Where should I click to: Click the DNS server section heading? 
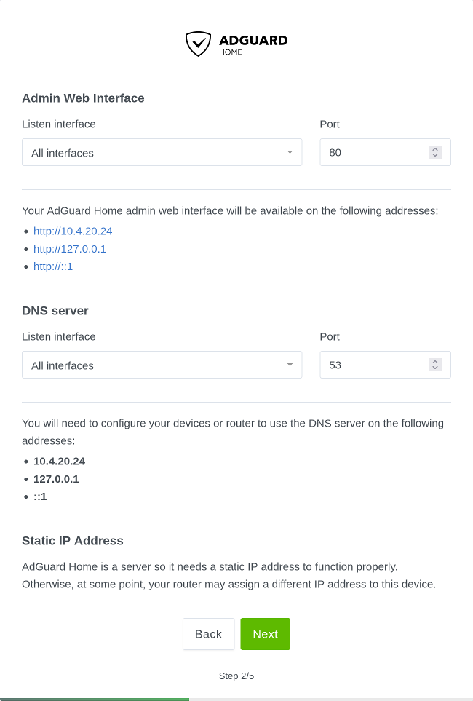point(55,310)
